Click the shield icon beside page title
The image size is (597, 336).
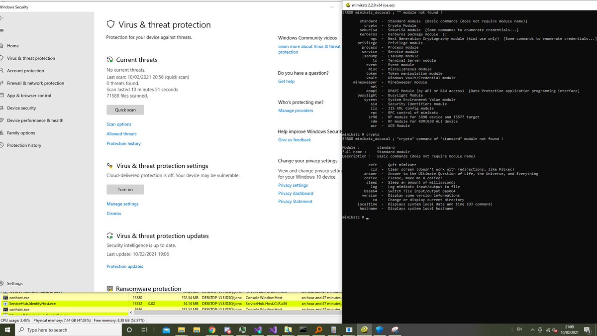110,24
